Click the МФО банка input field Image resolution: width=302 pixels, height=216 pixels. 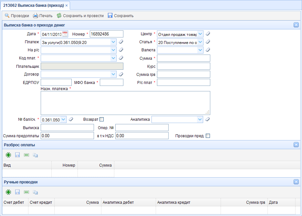111,82
